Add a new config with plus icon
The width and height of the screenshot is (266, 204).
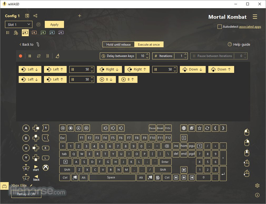coord(80,16)
